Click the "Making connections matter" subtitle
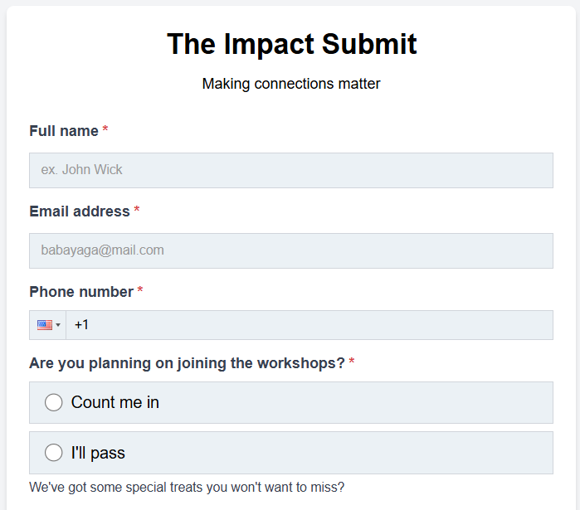580x510 pixels. click(291, 83)
